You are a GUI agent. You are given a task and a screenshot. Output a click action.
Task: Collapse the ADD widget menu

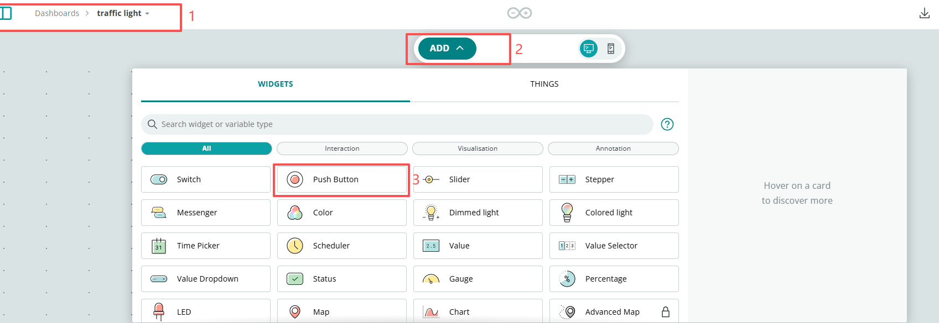coord(447,49)
